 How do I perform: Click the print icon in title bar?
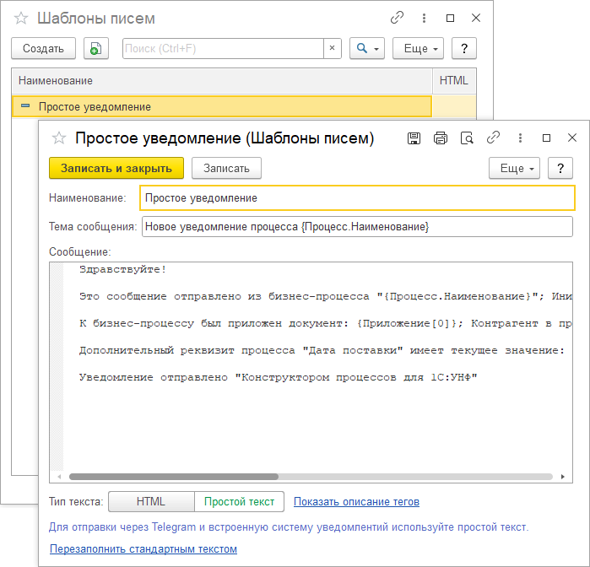pos(440,138)
